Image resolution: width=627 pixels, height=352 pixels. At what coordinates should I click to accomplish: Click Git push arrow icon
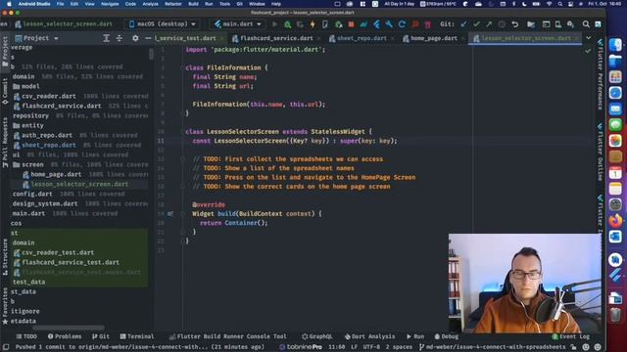coord(489,24)
